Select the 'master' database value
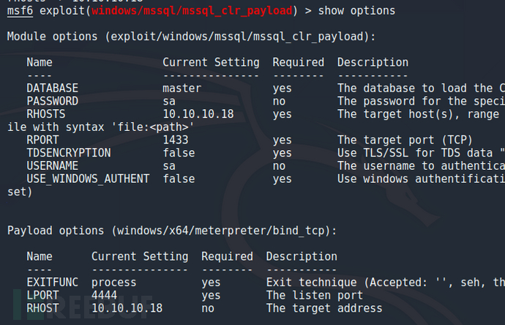 [x=182, y=89]
